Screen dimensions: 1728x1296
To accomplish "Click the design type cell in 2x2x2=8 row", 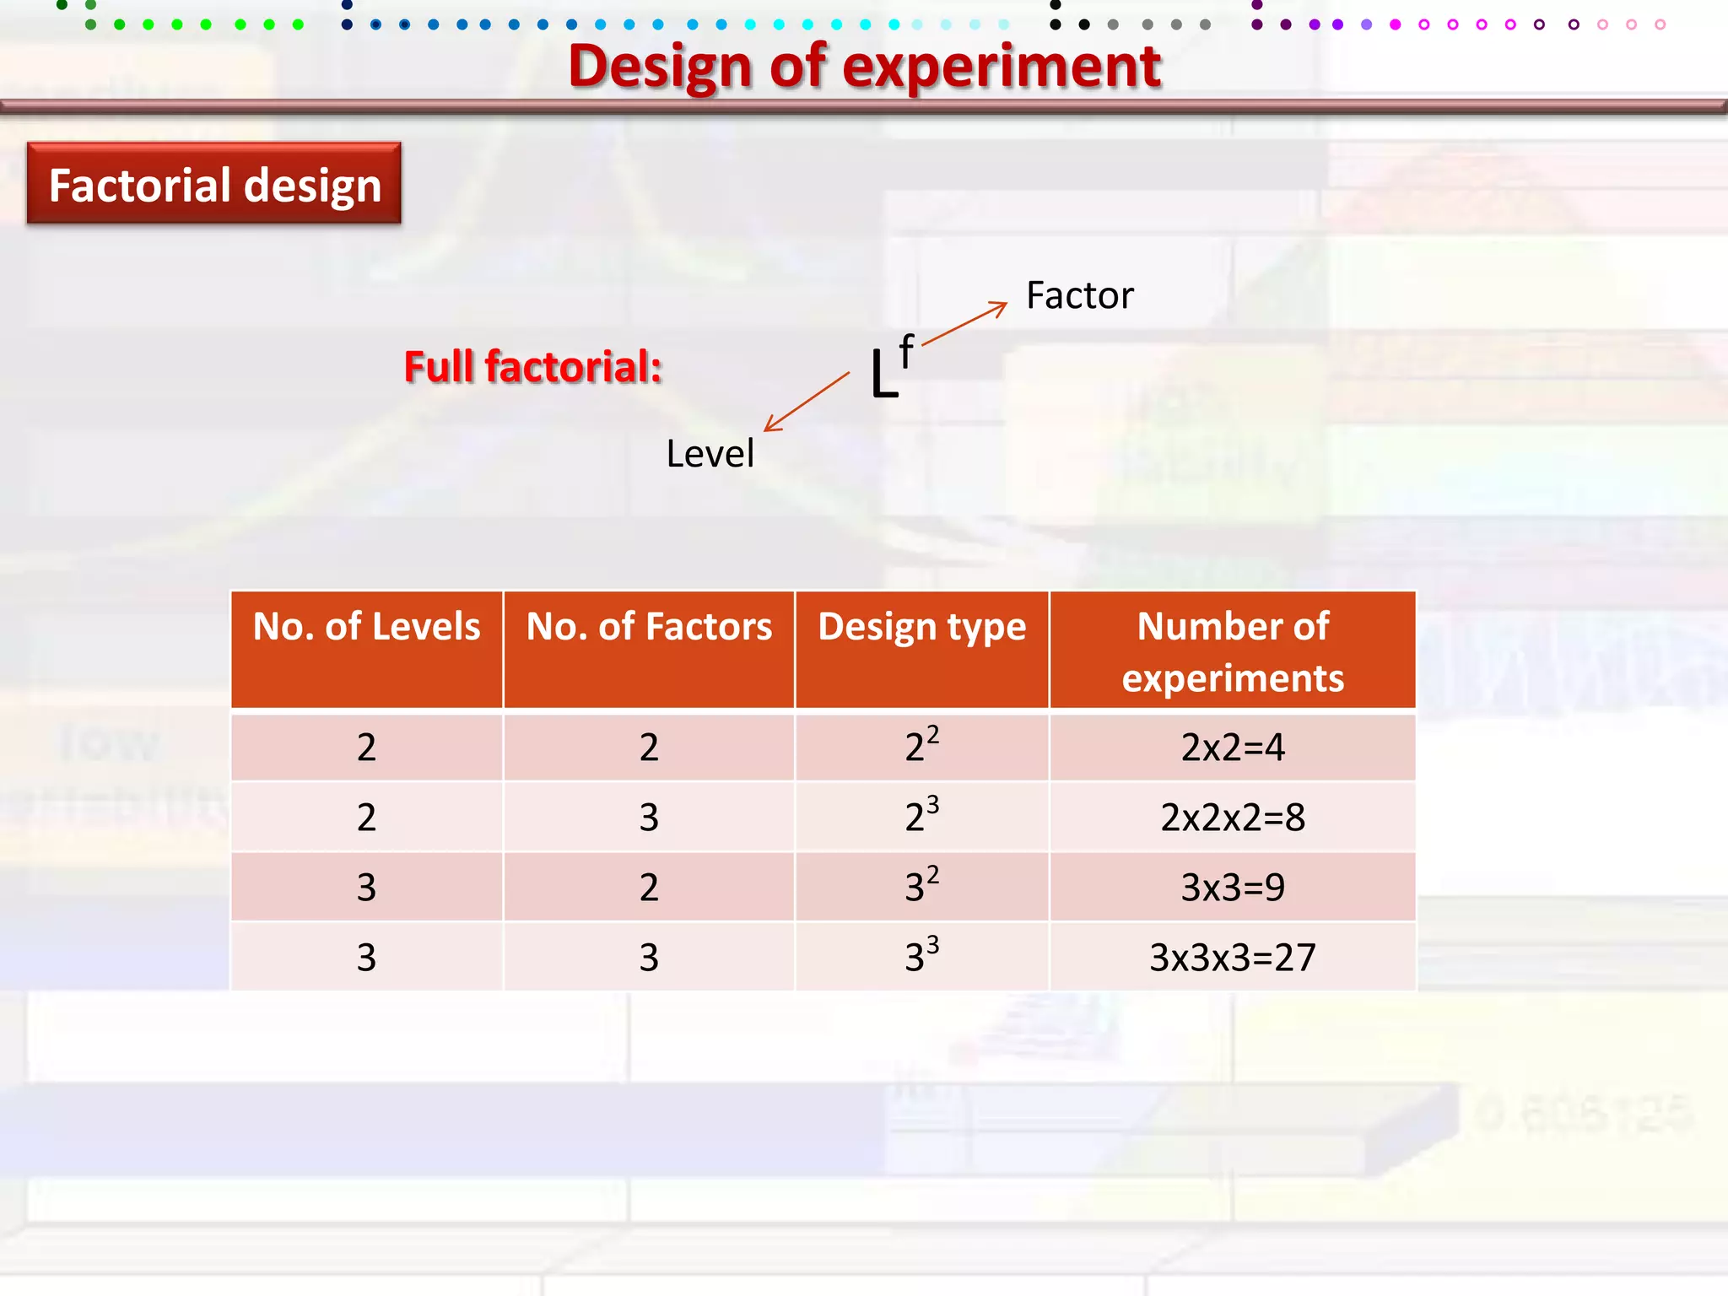I will (922, 817).
